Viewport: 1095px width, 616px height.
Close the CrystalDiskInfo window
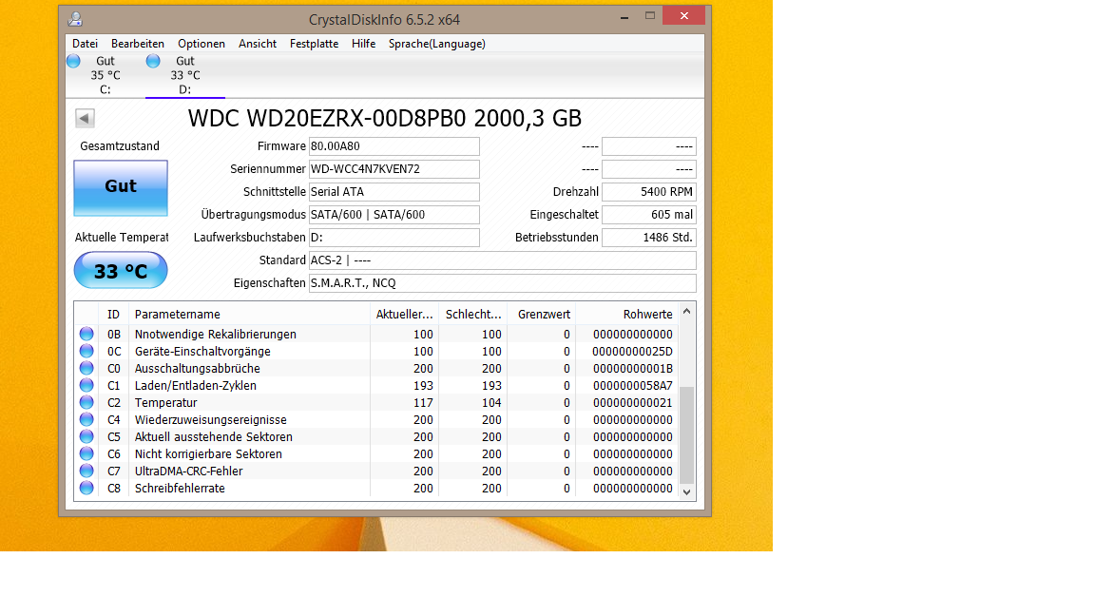tap(683, 15)
